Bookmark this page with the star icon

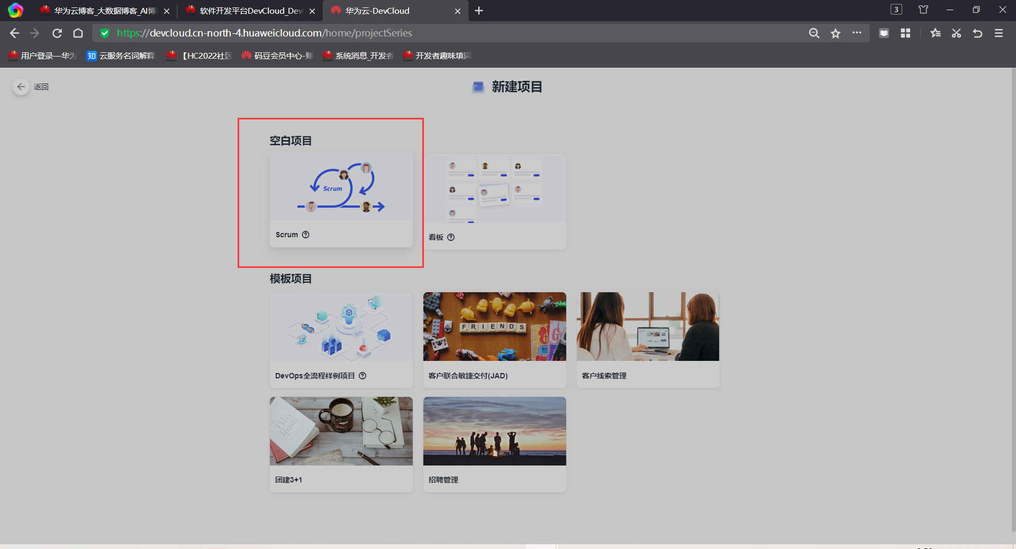tap(836, 33)
